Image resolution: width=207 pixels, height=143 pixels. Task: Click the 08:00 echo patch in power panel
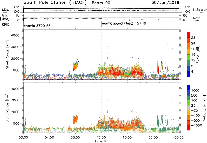[x=75, y=66]
